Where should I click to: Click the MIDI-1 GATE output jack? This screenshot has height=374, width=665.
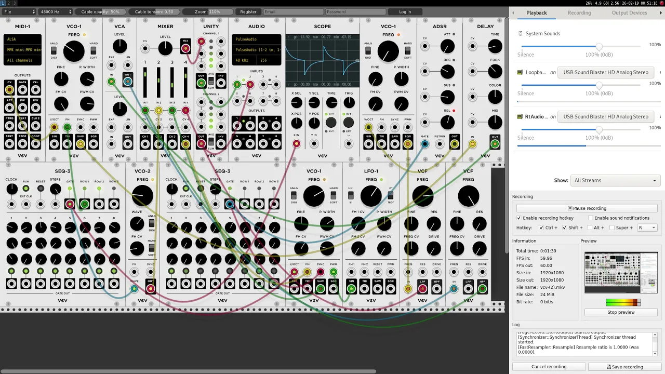[22, 89]
